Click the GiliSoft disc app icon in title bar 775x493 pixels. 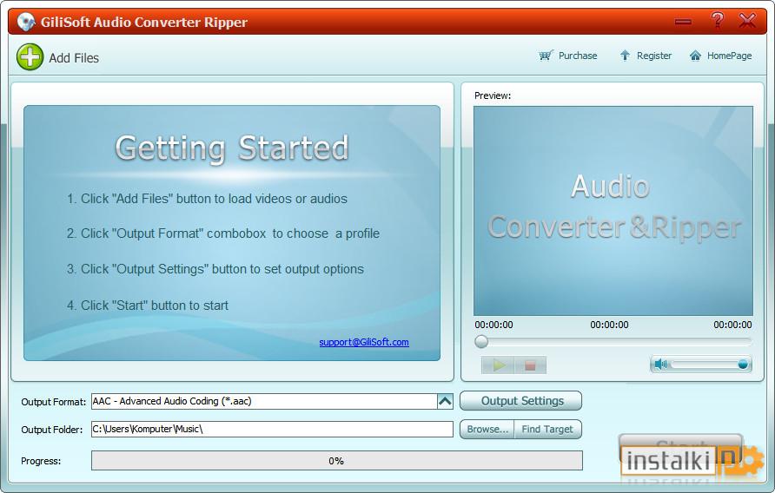26,22
